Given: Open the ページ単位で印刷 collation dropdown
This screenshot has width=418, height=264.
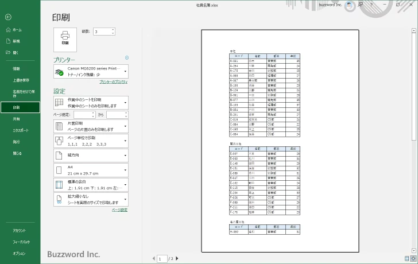Looking at the screenshot, I should [91, 141].
